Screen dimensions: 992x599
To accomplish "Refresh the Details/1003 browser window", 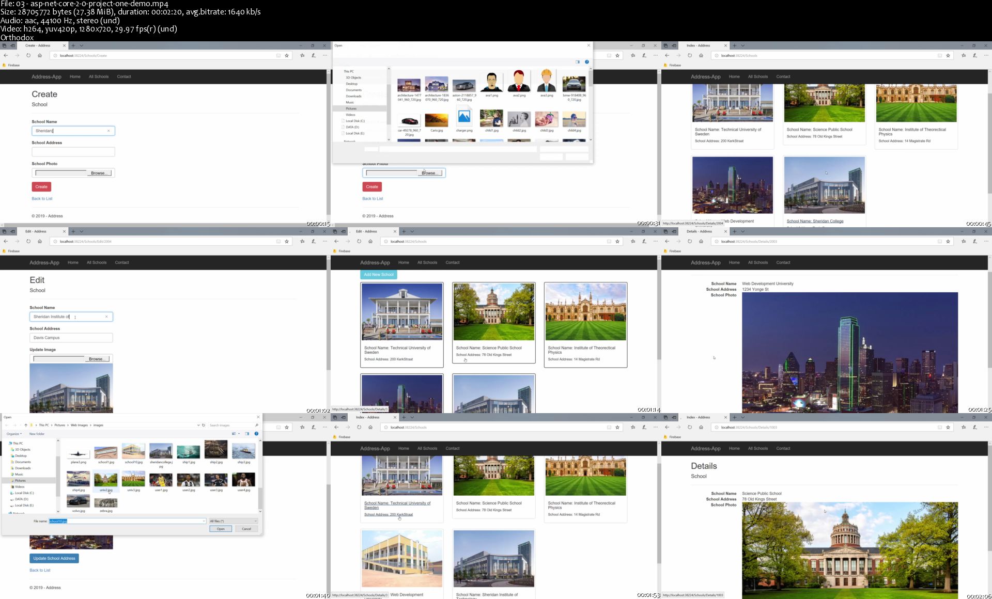I will coord(690,427).
